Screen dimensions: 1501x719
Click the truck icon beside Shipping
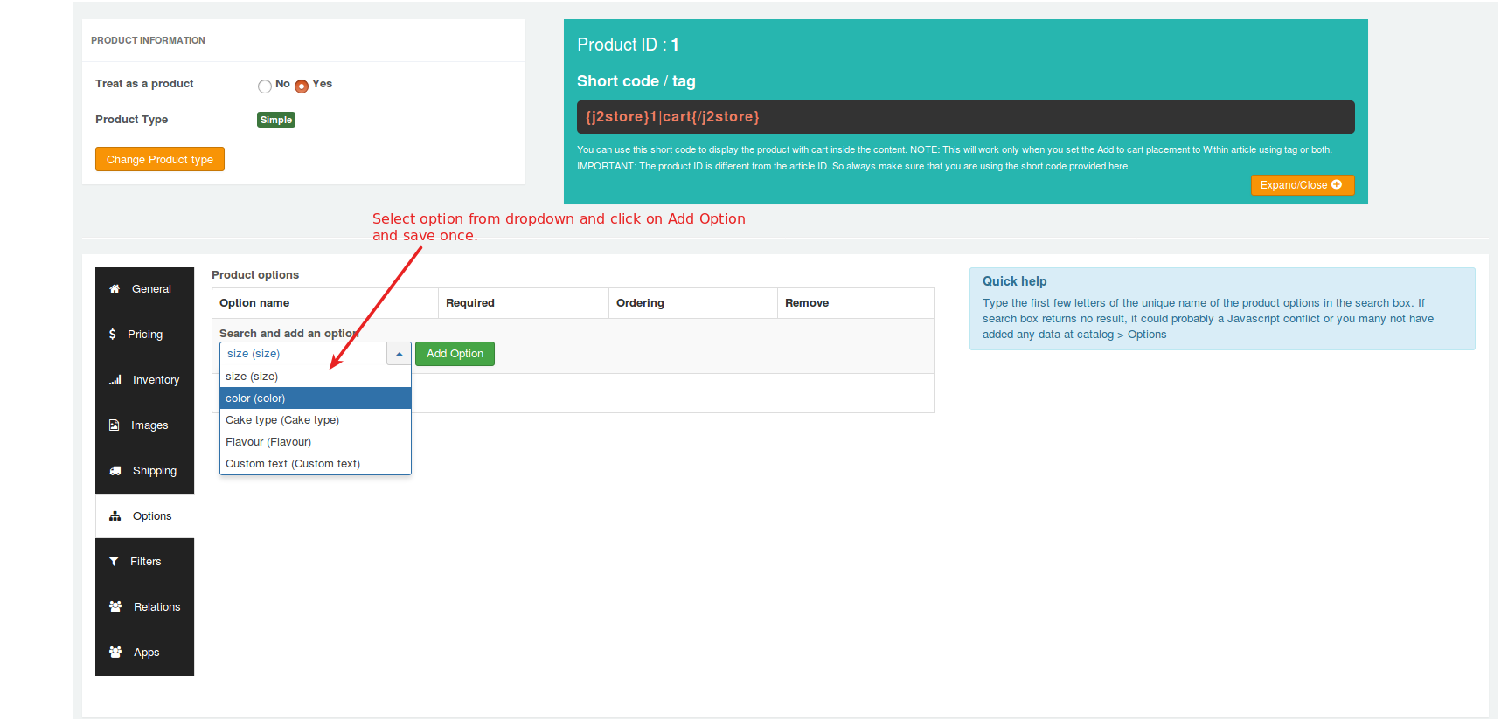pos(115,471)
